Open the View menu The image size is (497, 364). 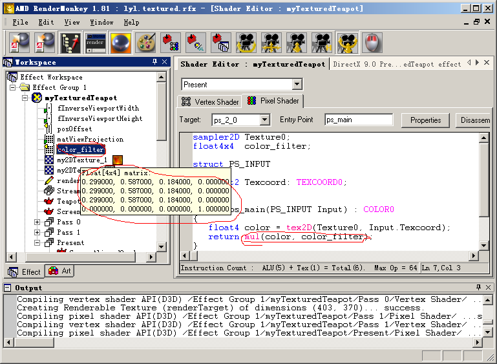tap(72, 22)
